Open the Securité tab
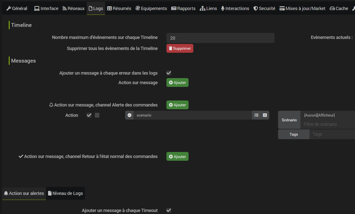Viewport: 355px width, 214px height. point(264,8)
